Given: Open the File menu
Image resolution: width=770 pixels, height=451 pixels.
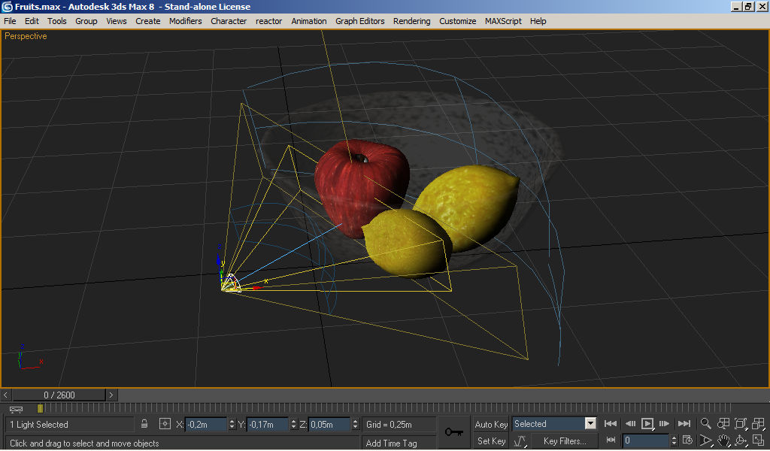Looking at the screenshot, I should [10, 21].
